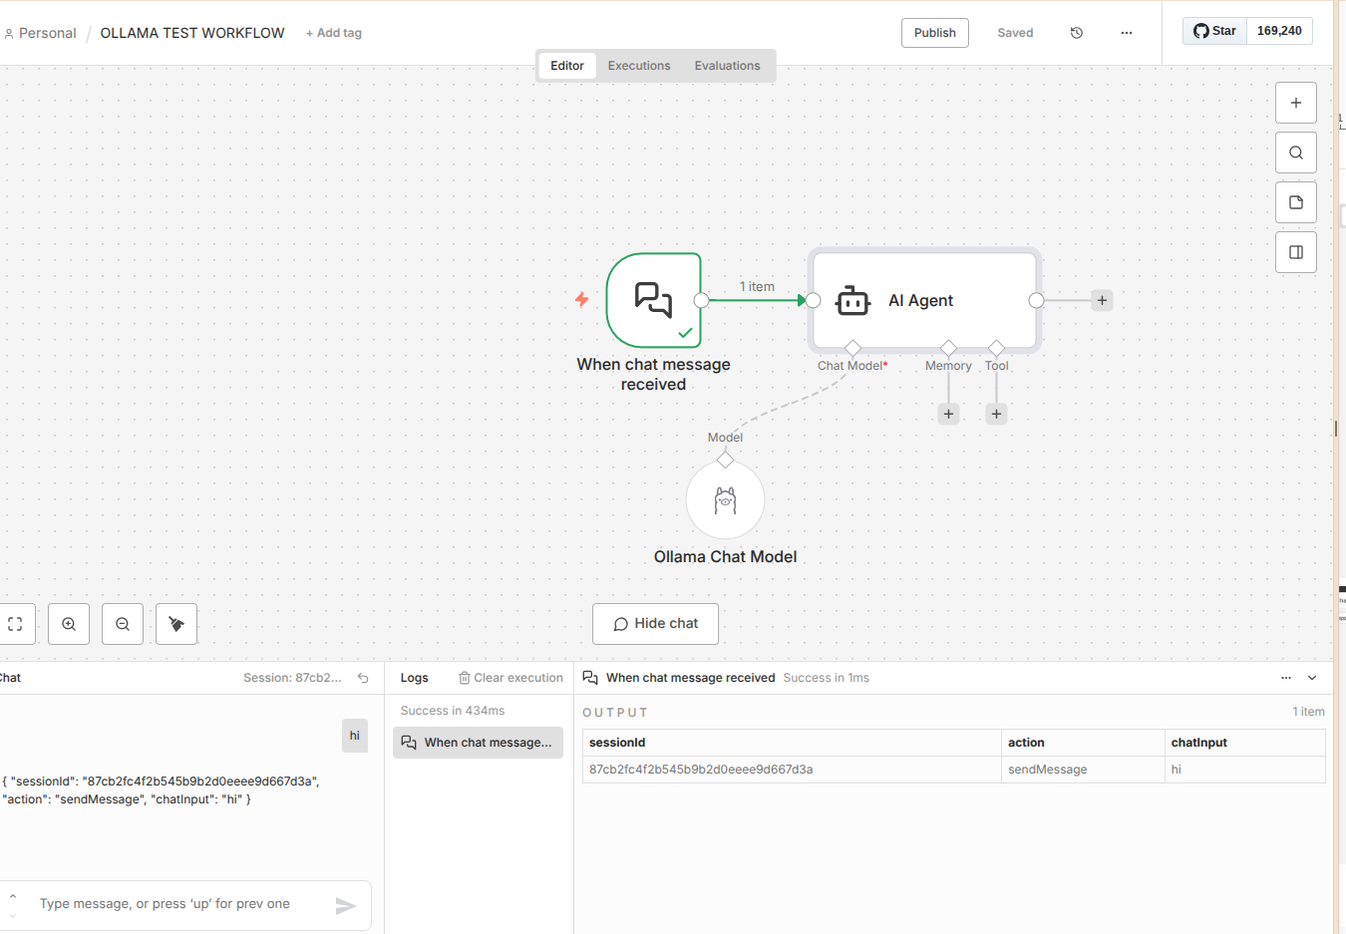
Task: Collapse the logs panel chevron
Action: pos(1312,678)
